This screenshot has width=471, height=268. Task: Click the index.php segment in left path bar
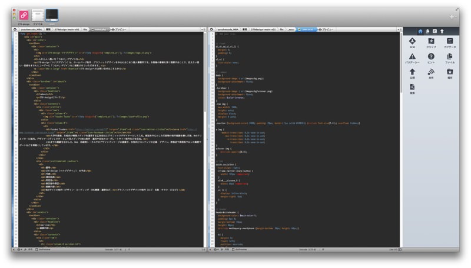tap(99, 29)
